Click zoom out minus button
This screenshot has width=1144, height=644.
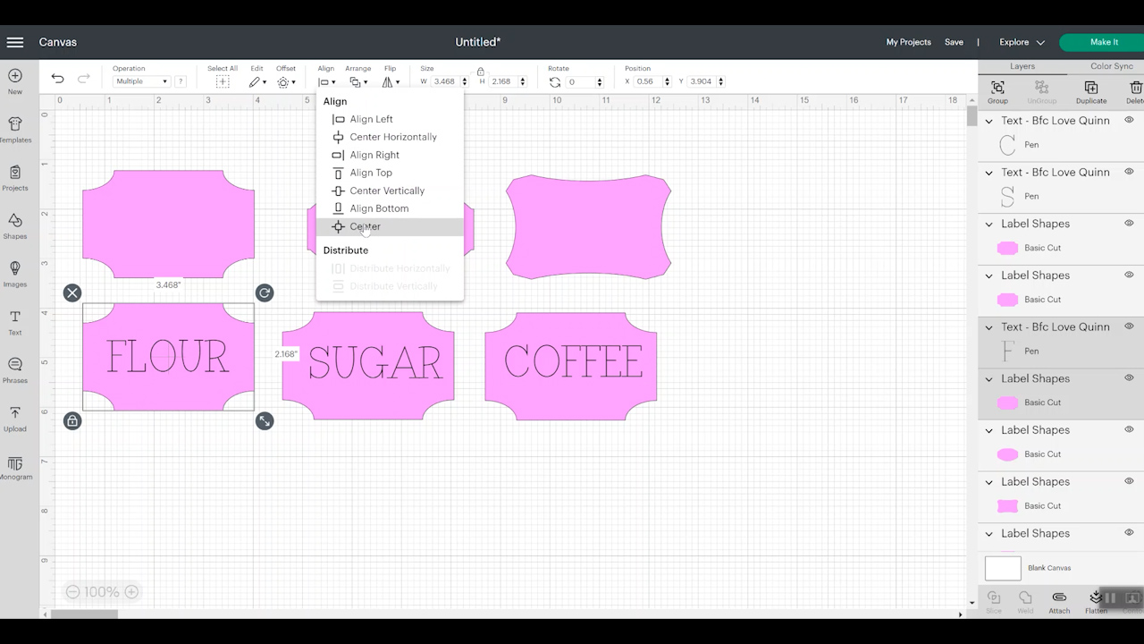tap(73, 592)
